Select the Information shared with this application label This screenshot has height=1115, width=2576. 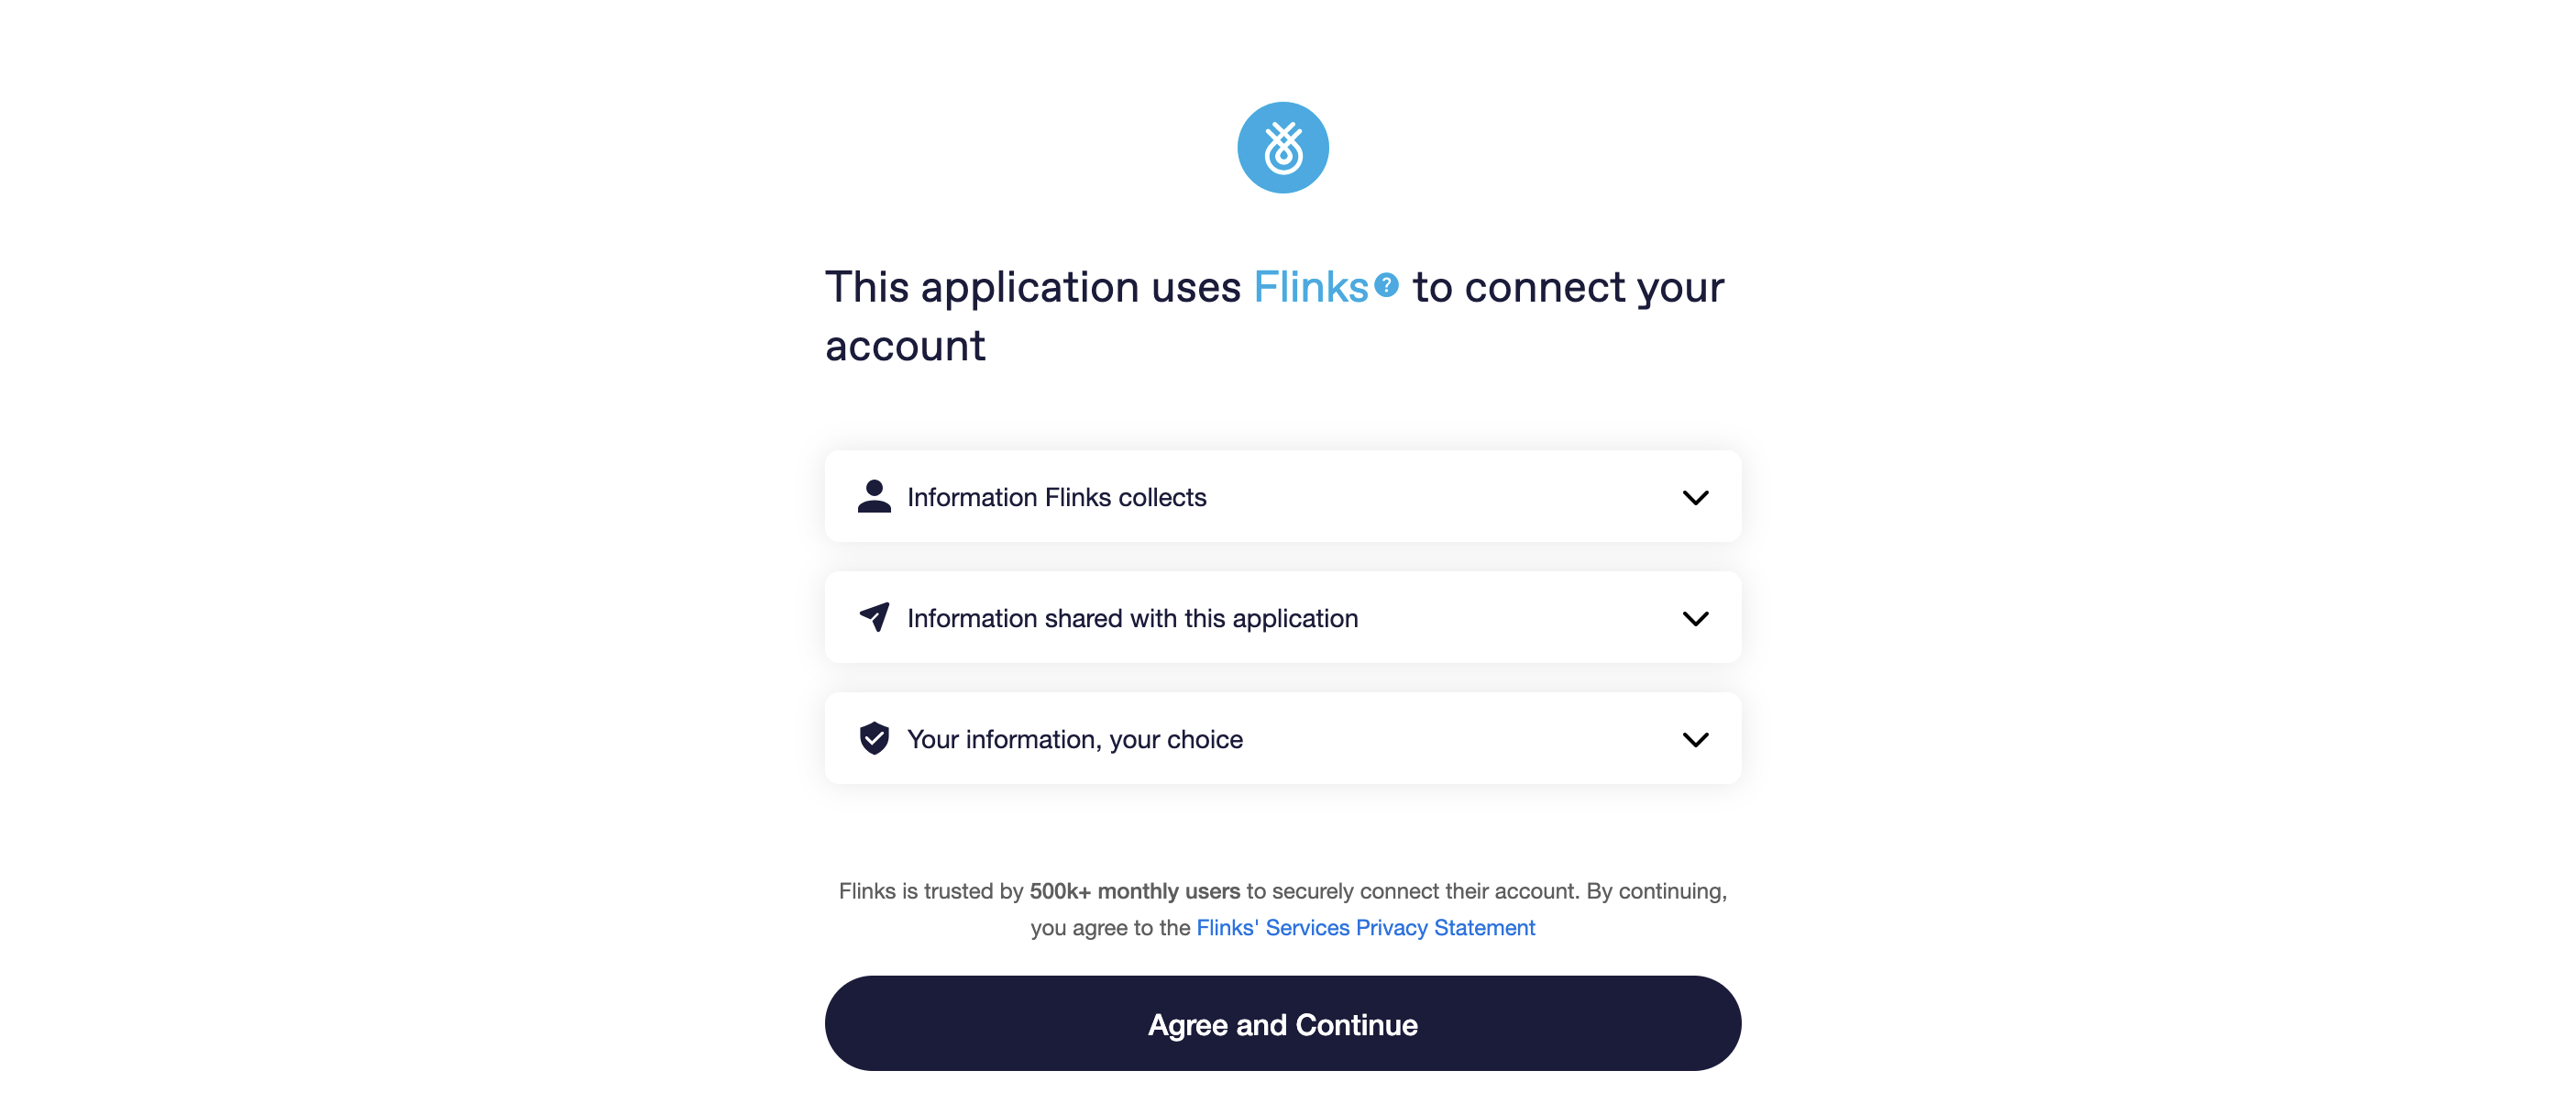(x=1132, y=618)
